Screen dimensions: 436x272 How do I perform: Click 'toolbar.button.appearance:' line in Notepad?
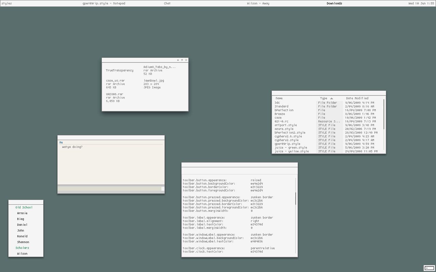click(x=204, y=180)
